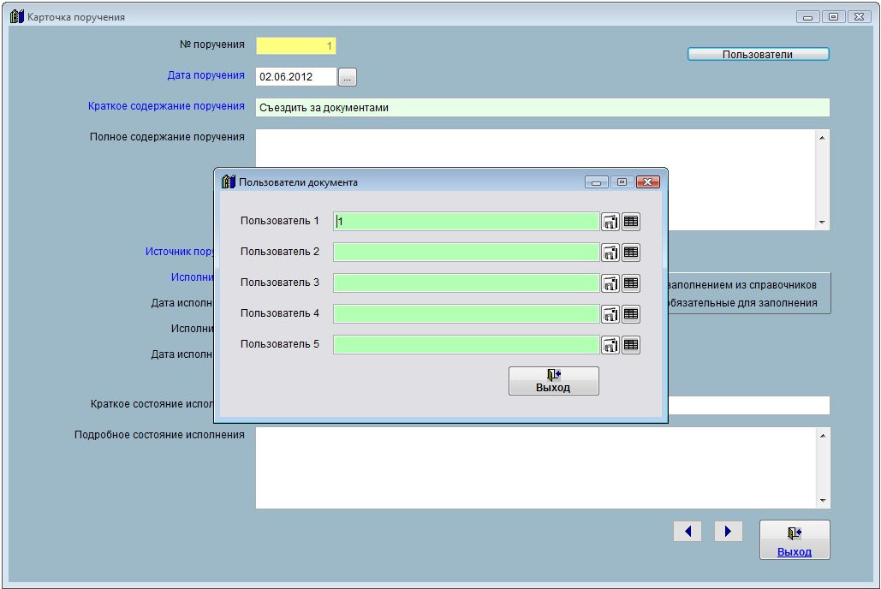The height and width of the screenshot is (589, 881).
Task: Go to the previous record arrow
Action: (x=687, y=532)
